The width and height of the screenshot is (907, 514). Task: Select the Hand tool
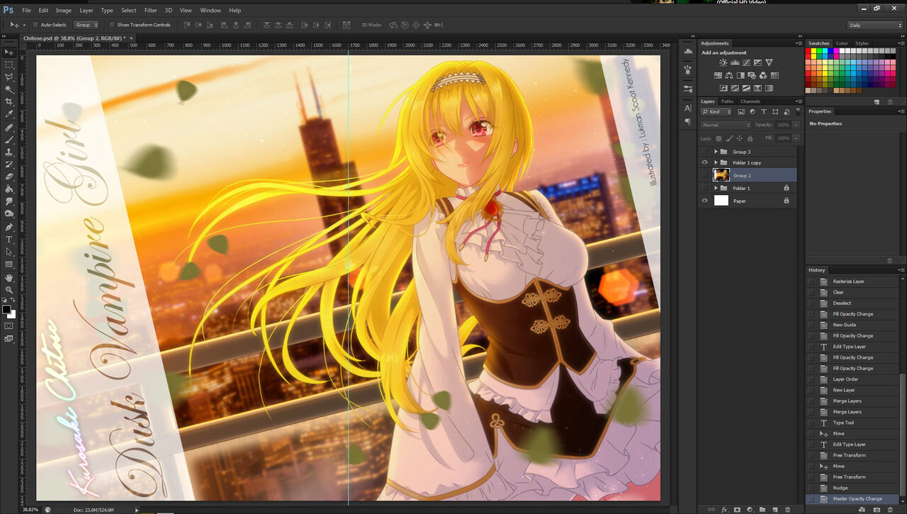tap(9, 277)
